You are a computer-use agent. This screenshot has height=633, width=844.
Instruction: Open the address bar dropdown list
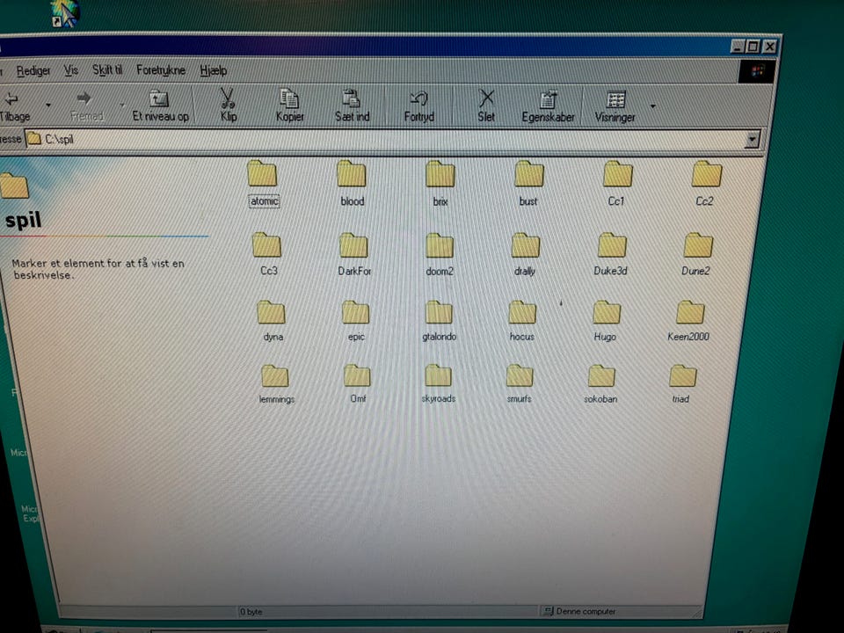pos(752,140)
